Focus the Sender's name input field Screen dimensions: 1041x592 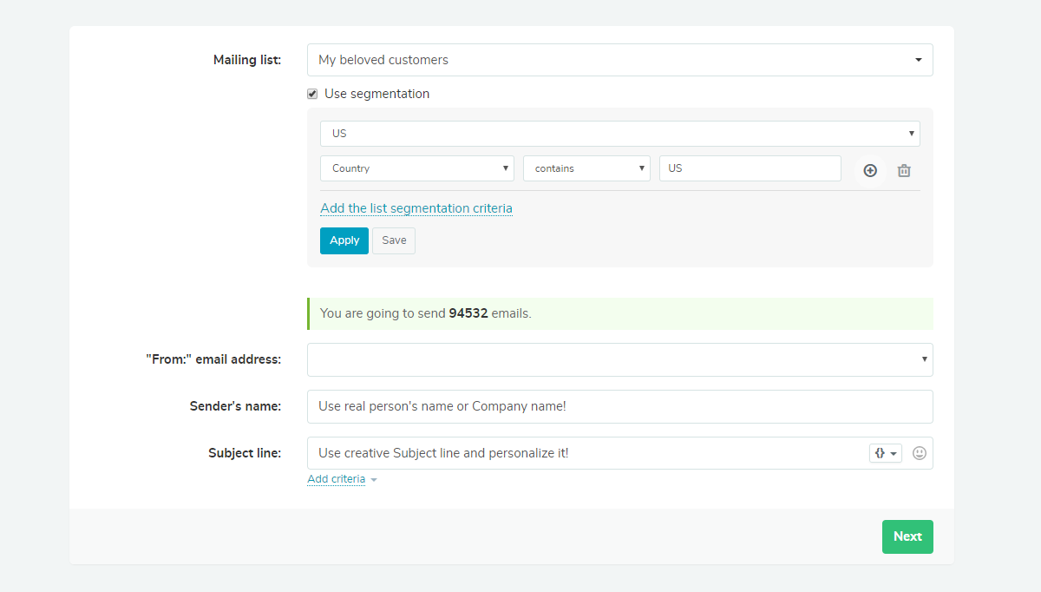coord(619,406)
